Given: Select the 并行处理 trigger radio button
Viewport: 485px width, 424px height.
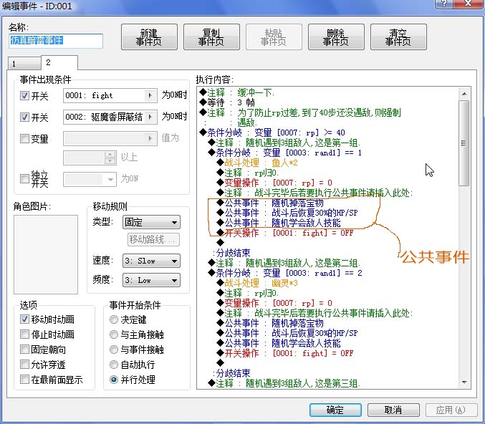Looking at the screenshot, I should (114, 380).
